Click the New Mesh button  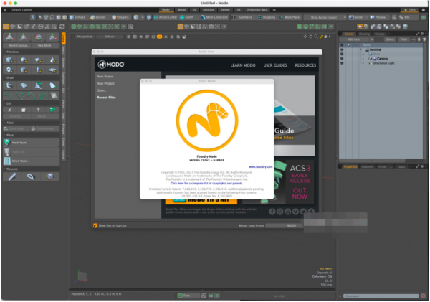[x=44, y=46]
